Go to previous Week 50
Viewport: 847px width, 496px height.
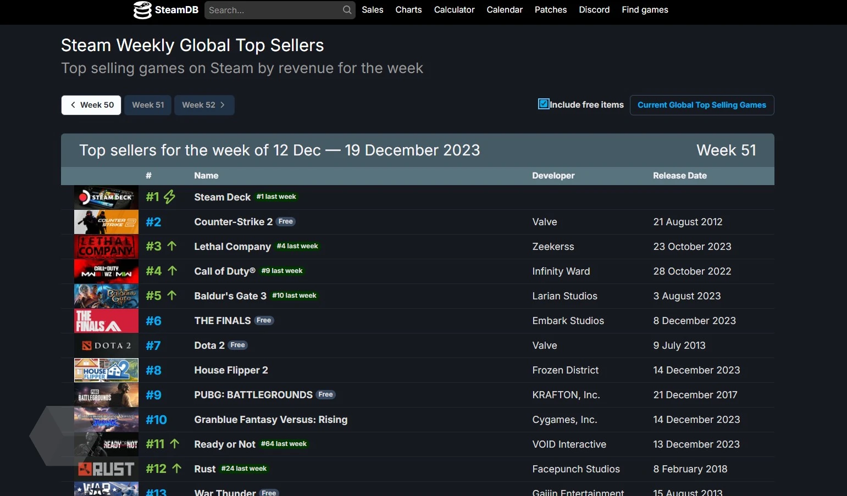point(91,105)
